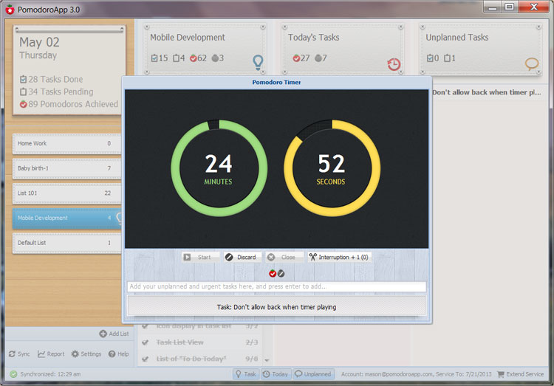Click the red tomato pomodoro indicator below Discard

point(273,273)
